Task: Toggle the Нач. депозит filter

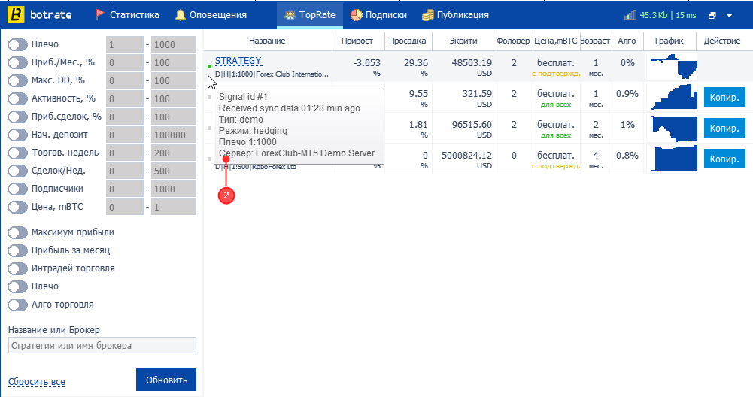Action: tap(18, 135)
